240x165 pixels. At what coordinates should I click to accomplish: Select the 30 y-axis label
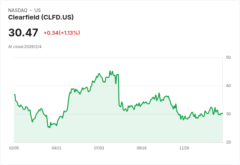click(228, 114)
